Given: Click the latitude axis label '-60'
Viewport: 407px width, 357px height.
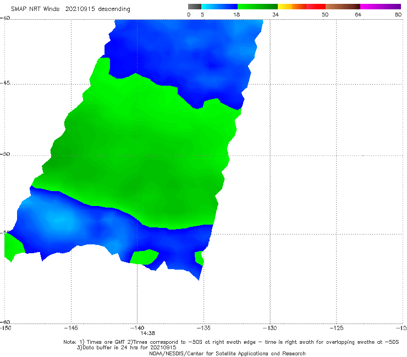Looking at the screenshot, I should pos(5,322).
